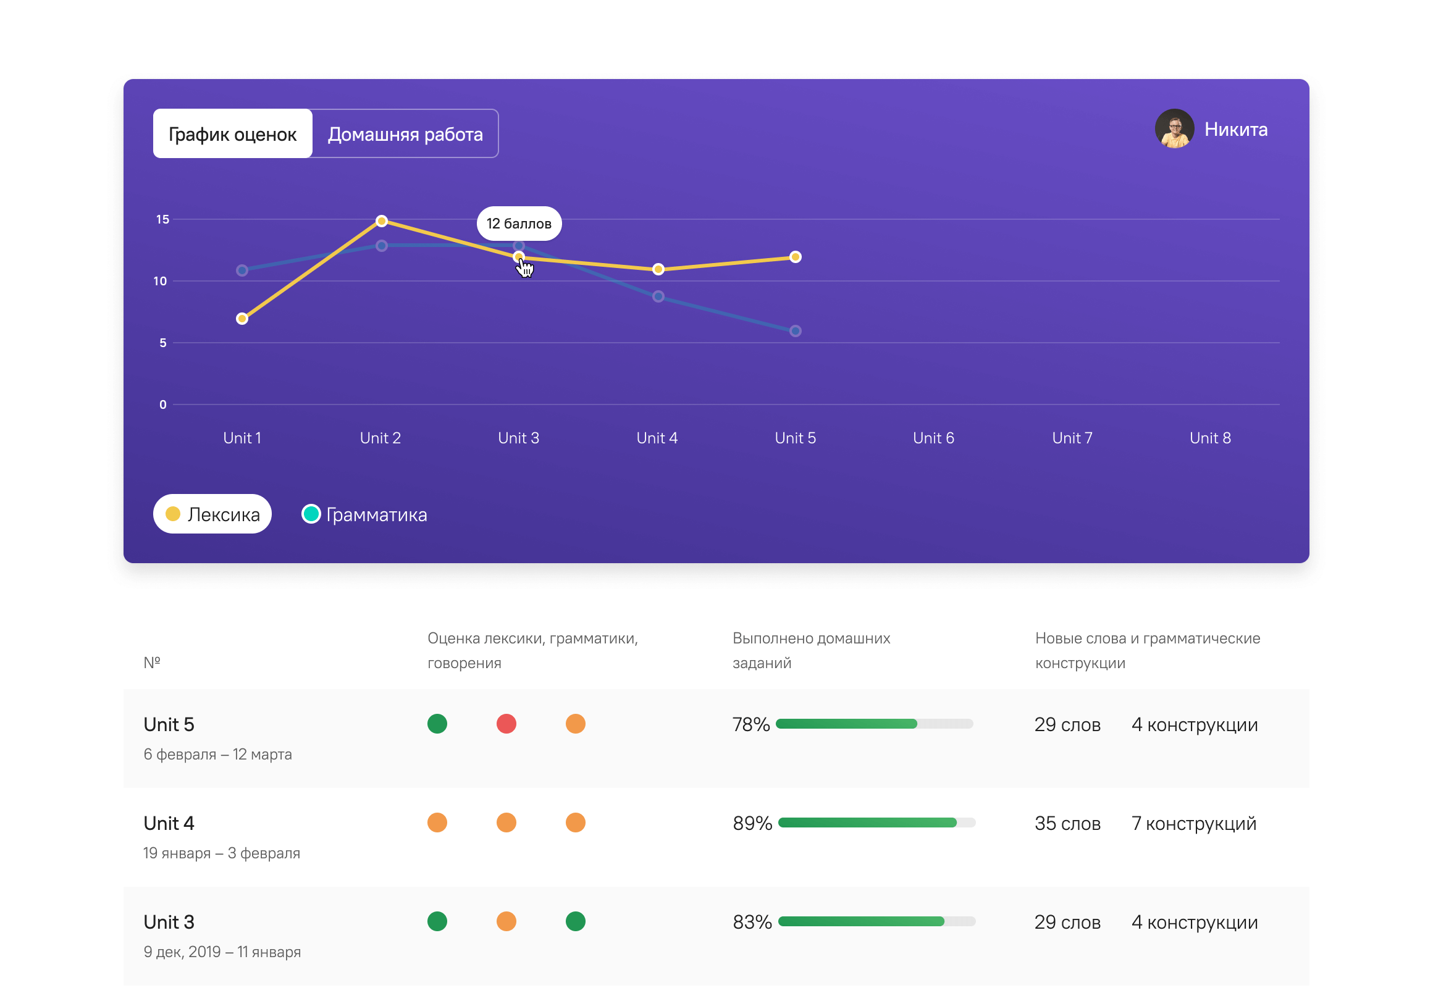Image resolution: width=1433 pixels, height=988 pixels.
Task: Click the 12 баллов tooltip bubble
Action: (518, 224)
